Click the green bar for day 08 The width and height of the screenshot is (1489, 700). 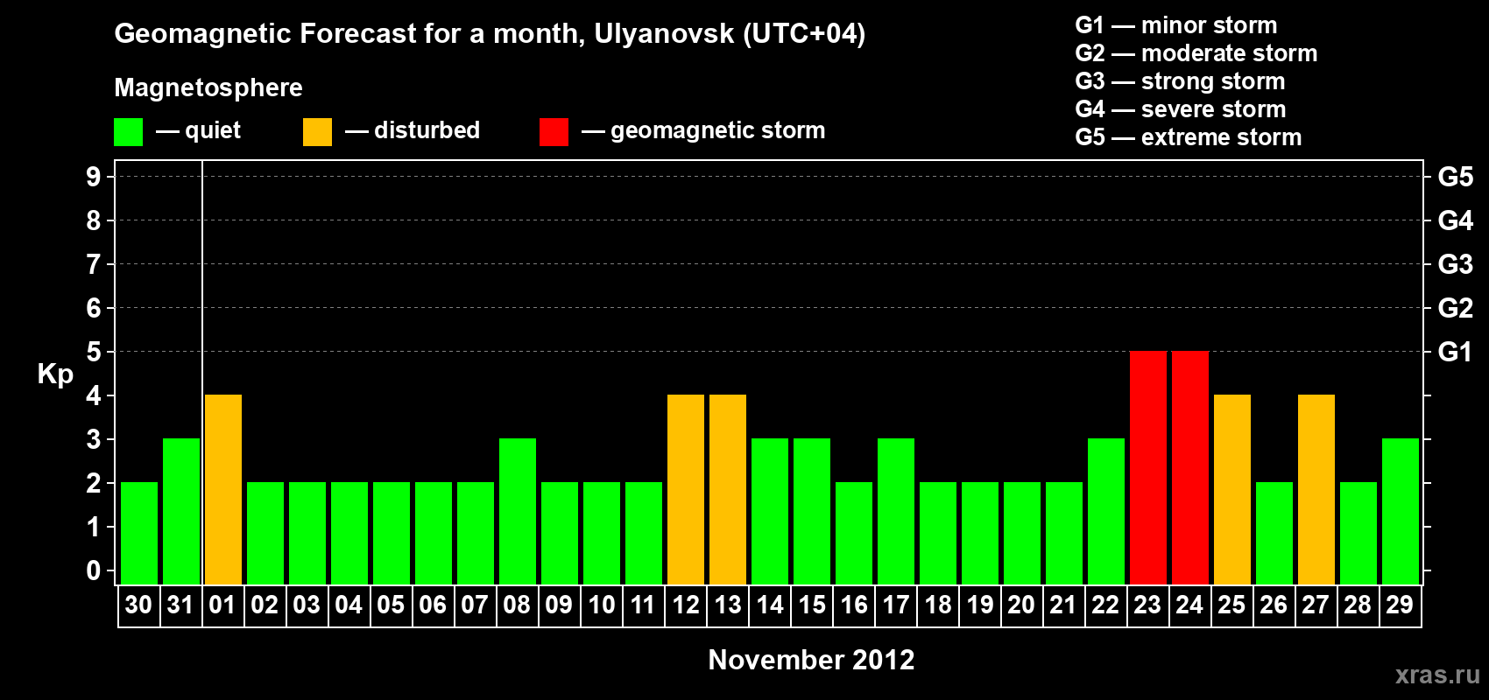coord(517,511)
